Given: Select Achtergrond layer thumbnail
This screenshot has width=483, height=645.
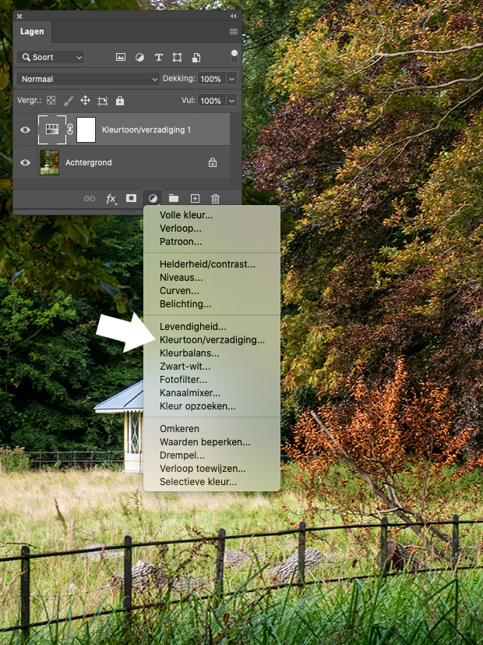Looking at the screenshot, I should click(x=49, y=162).
